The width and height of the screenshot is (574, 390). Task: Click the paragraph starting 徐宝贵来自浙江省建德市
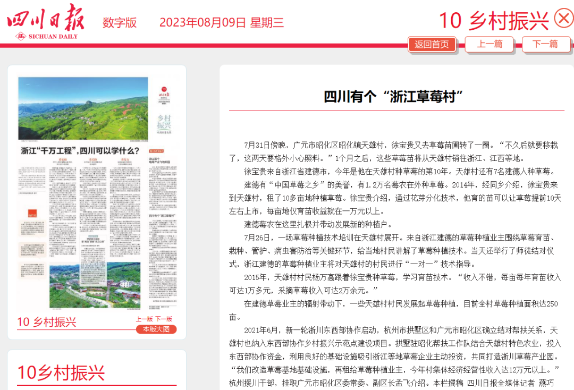coord(400,172)
